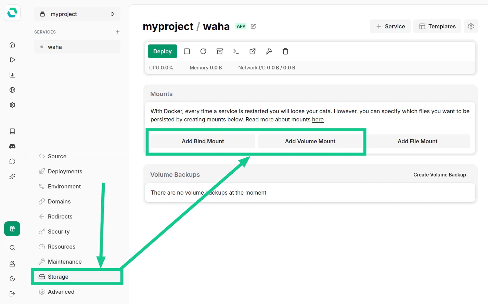Open the Discord icon in left sidebar
Viewport: 488px width, 304px height.
coord(12,146)
